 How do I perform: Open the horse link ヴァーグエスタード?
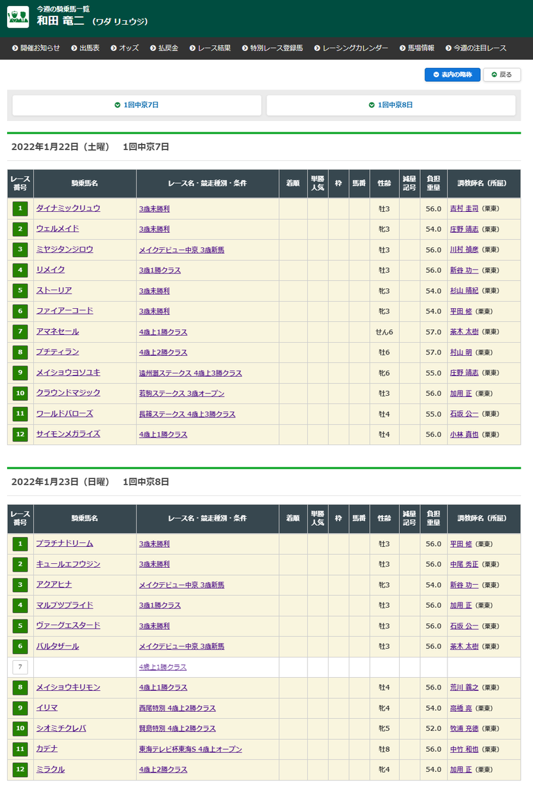tap(69, 625)
